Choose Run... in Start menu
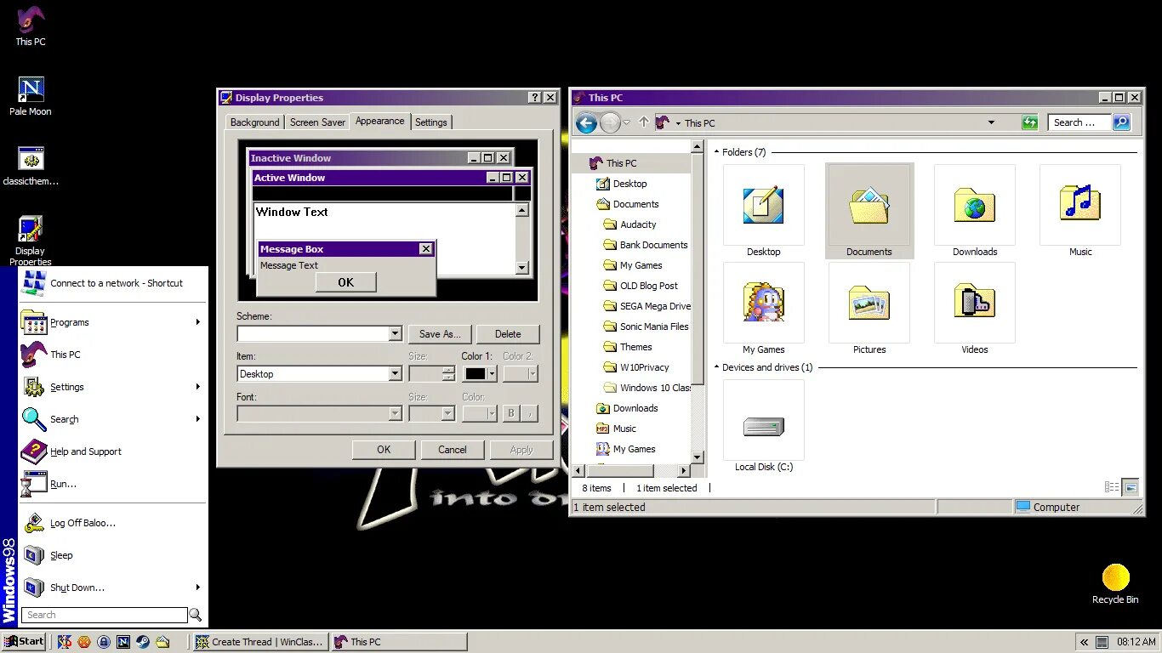 [113, 484]
